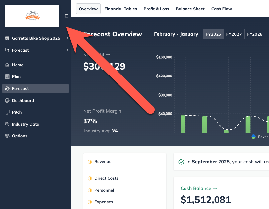Switch to FY2028 year toggle
The height and width of the screenshot is (209, 269).
point(255,34)
